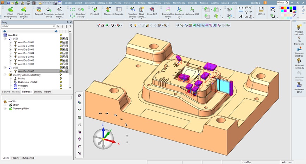Select the Aktivovat USS tool
The image size is (306, 164).
click(192, 12)
